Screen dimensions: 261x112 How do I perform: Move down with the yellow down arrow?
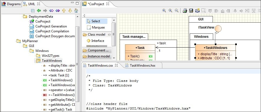70,11
